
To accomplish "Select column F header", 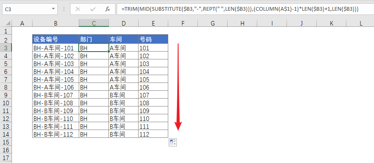I will (x=183, y=23).
